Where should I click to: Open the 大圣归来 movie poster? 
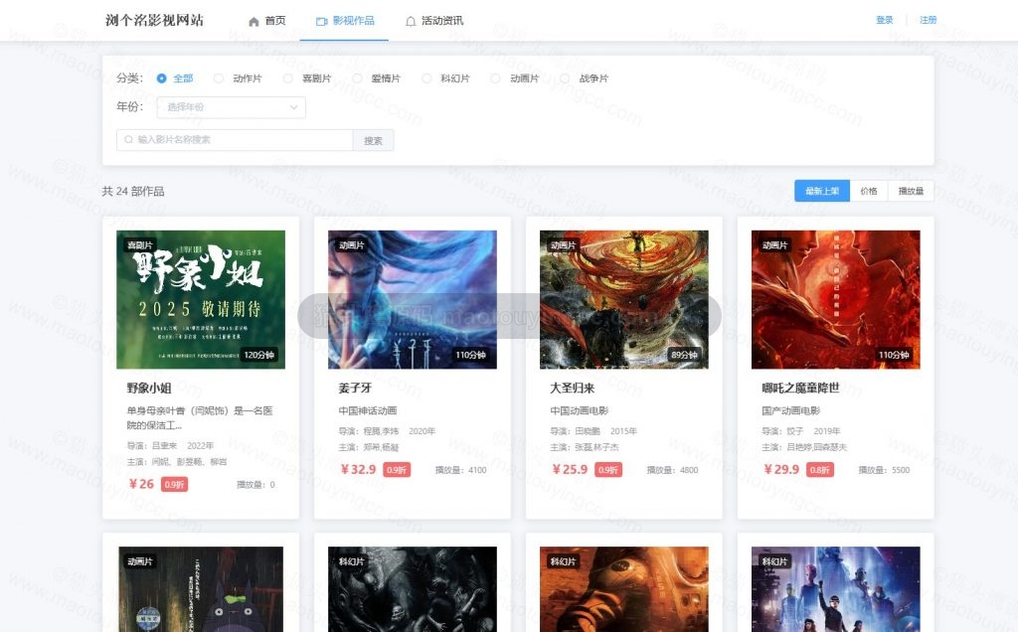(x=624, y=299)
